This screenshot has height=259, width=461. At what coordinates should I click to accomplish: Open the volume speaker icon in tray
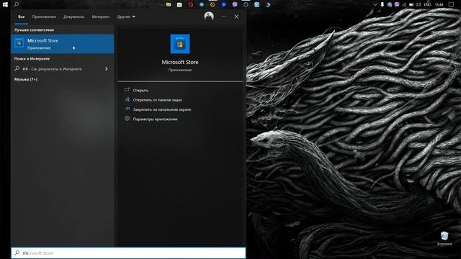pyautogui.click(x=419, y=4)
